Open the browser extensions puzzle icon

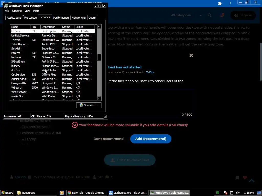pyautogui.click(x=220, y=4)
